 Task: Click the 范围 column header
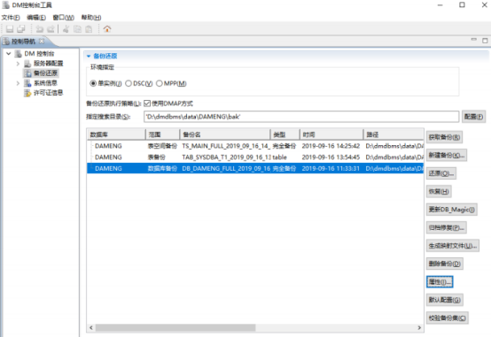(x=162, y=134)
